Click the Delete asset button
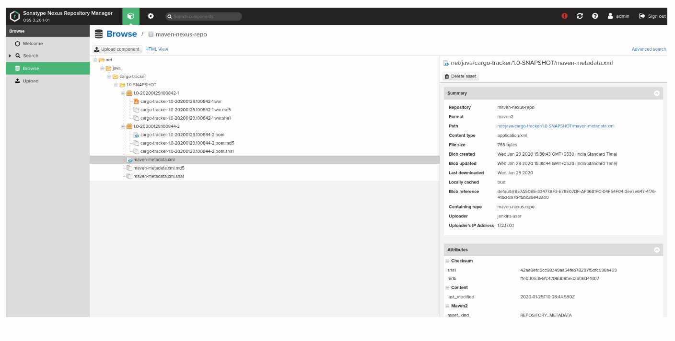675x341 pixels. pos(460,76)
